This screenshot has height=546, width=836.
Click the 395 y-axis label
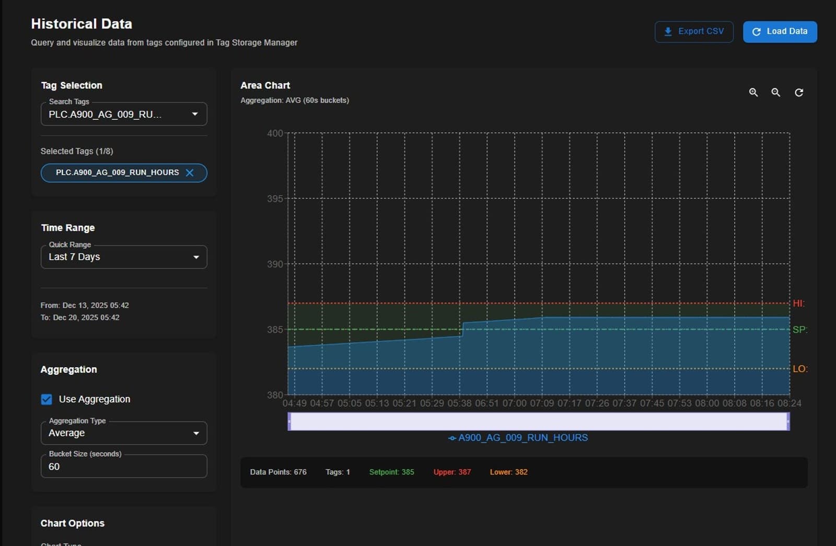pyautogui.click(x=275, y=199)
